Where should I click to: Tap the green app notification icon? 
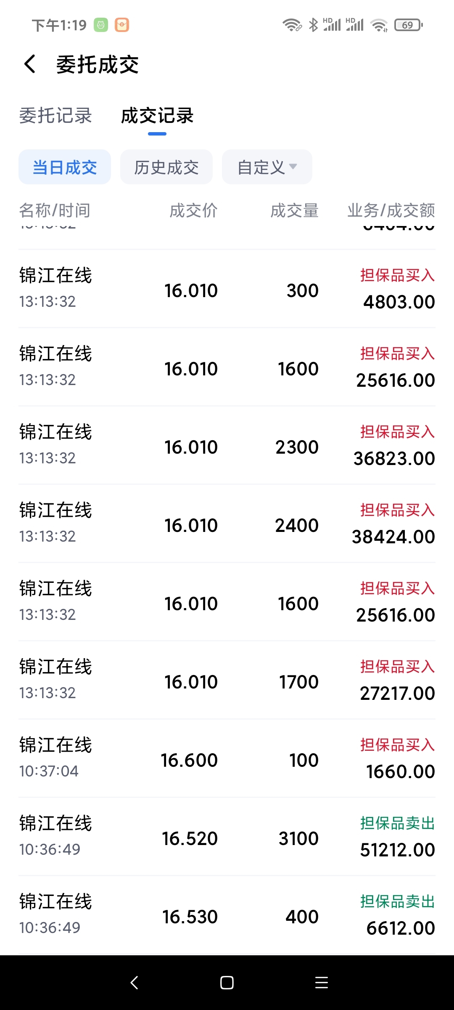tap(101, 25)
